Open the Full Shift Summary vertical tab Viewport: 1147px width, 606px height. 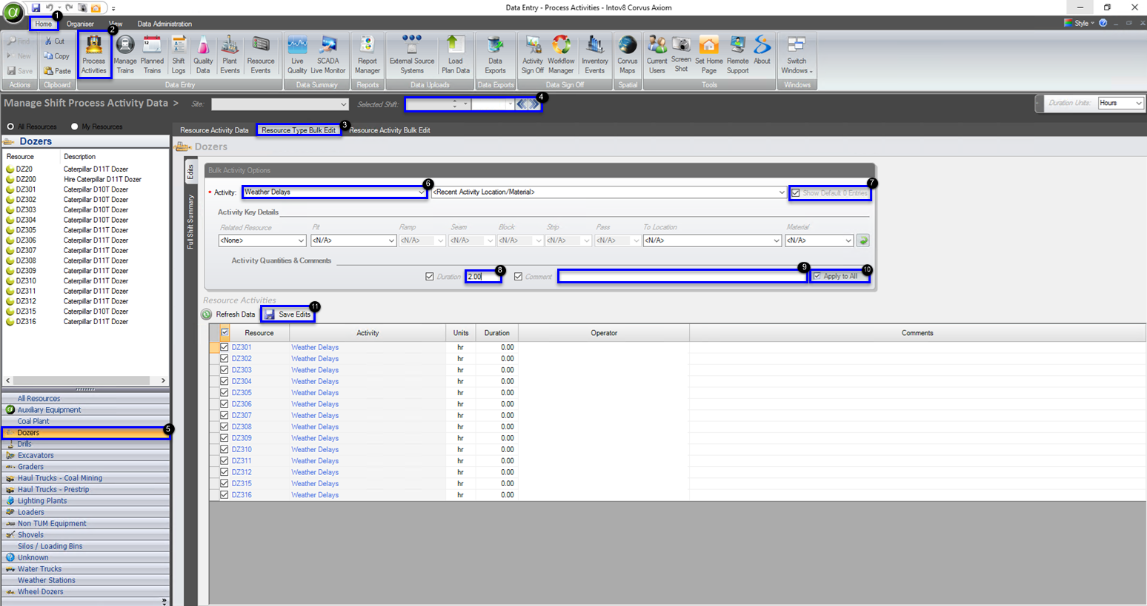coord(190,221)
